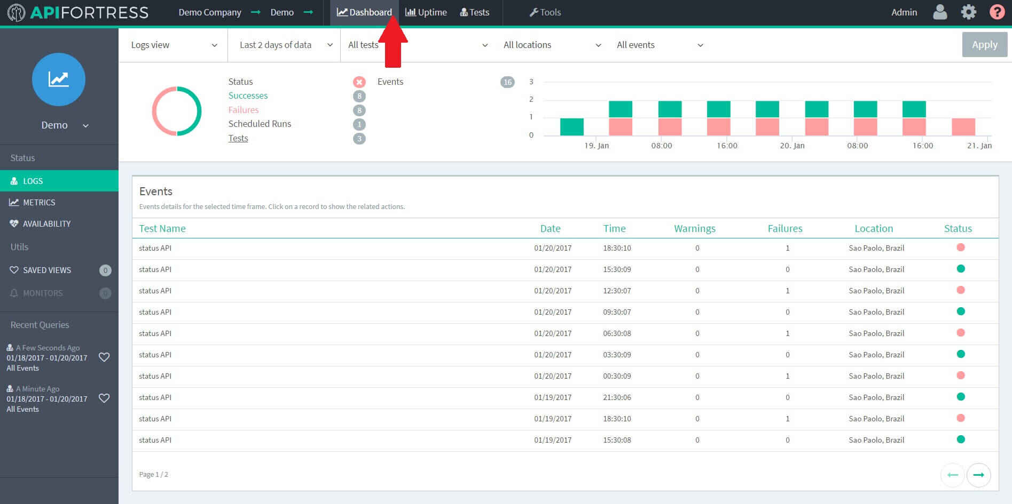
Task: Open the All locations dropdown
Action: [550, 45]
